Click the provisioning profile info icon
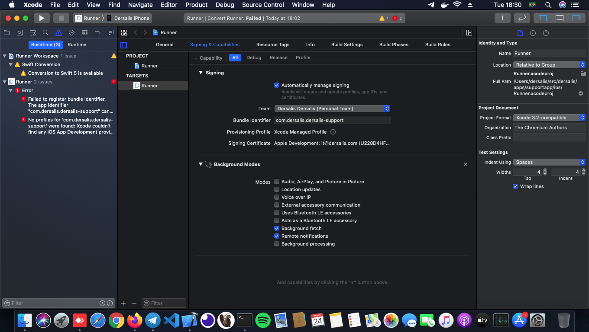 333,132
